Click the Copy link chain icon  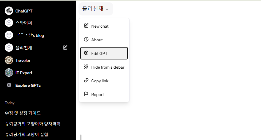point(86,81)
